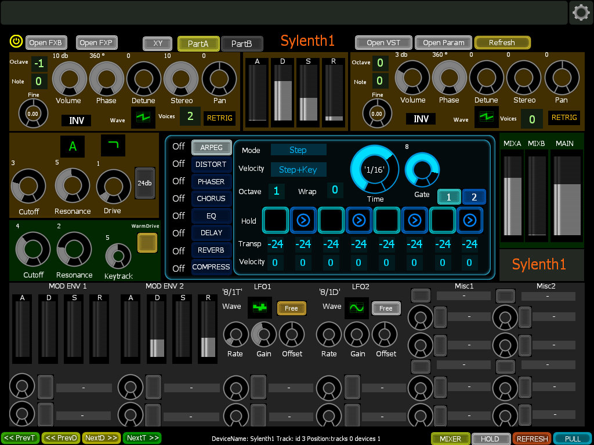Toggle LFO2 Free button
Image resolution: width=594 pixels, height=445 pixels.
coord(386,308)
